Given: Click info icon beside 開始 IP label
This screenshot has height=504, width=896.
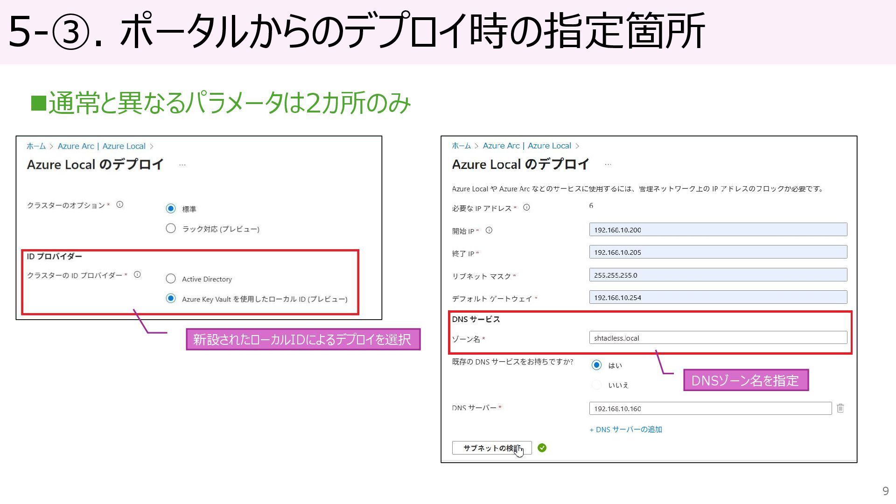Looking at the screenshot, I should (x=489, y=230).
